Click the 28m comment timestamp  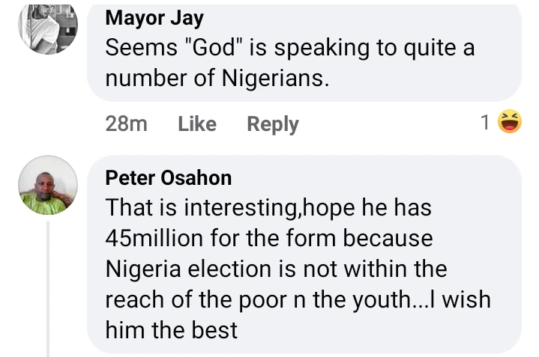tap(127, 124)
